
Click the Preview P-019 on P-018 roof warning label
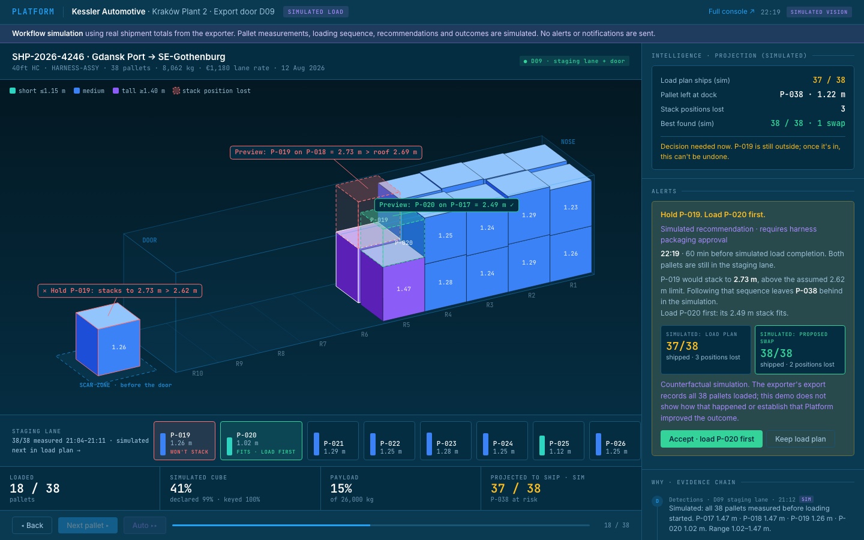click(326, 152)
